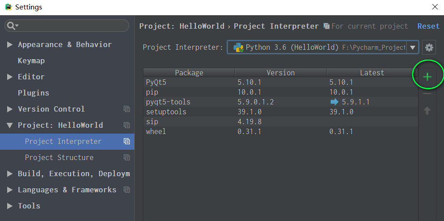Image resolution: width=444 pixels, height=221 pixels.
Task: Expand the Version Control section
Action: click(9, 109)
